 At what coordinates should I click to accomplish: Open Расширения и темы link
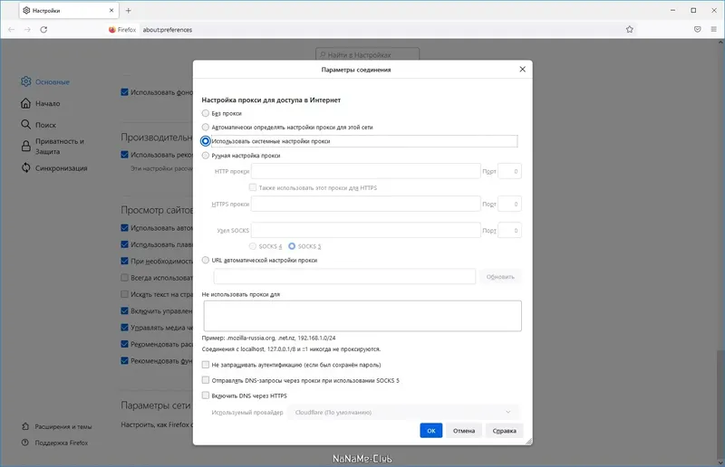pyautogui.click(x=57, y=427)
